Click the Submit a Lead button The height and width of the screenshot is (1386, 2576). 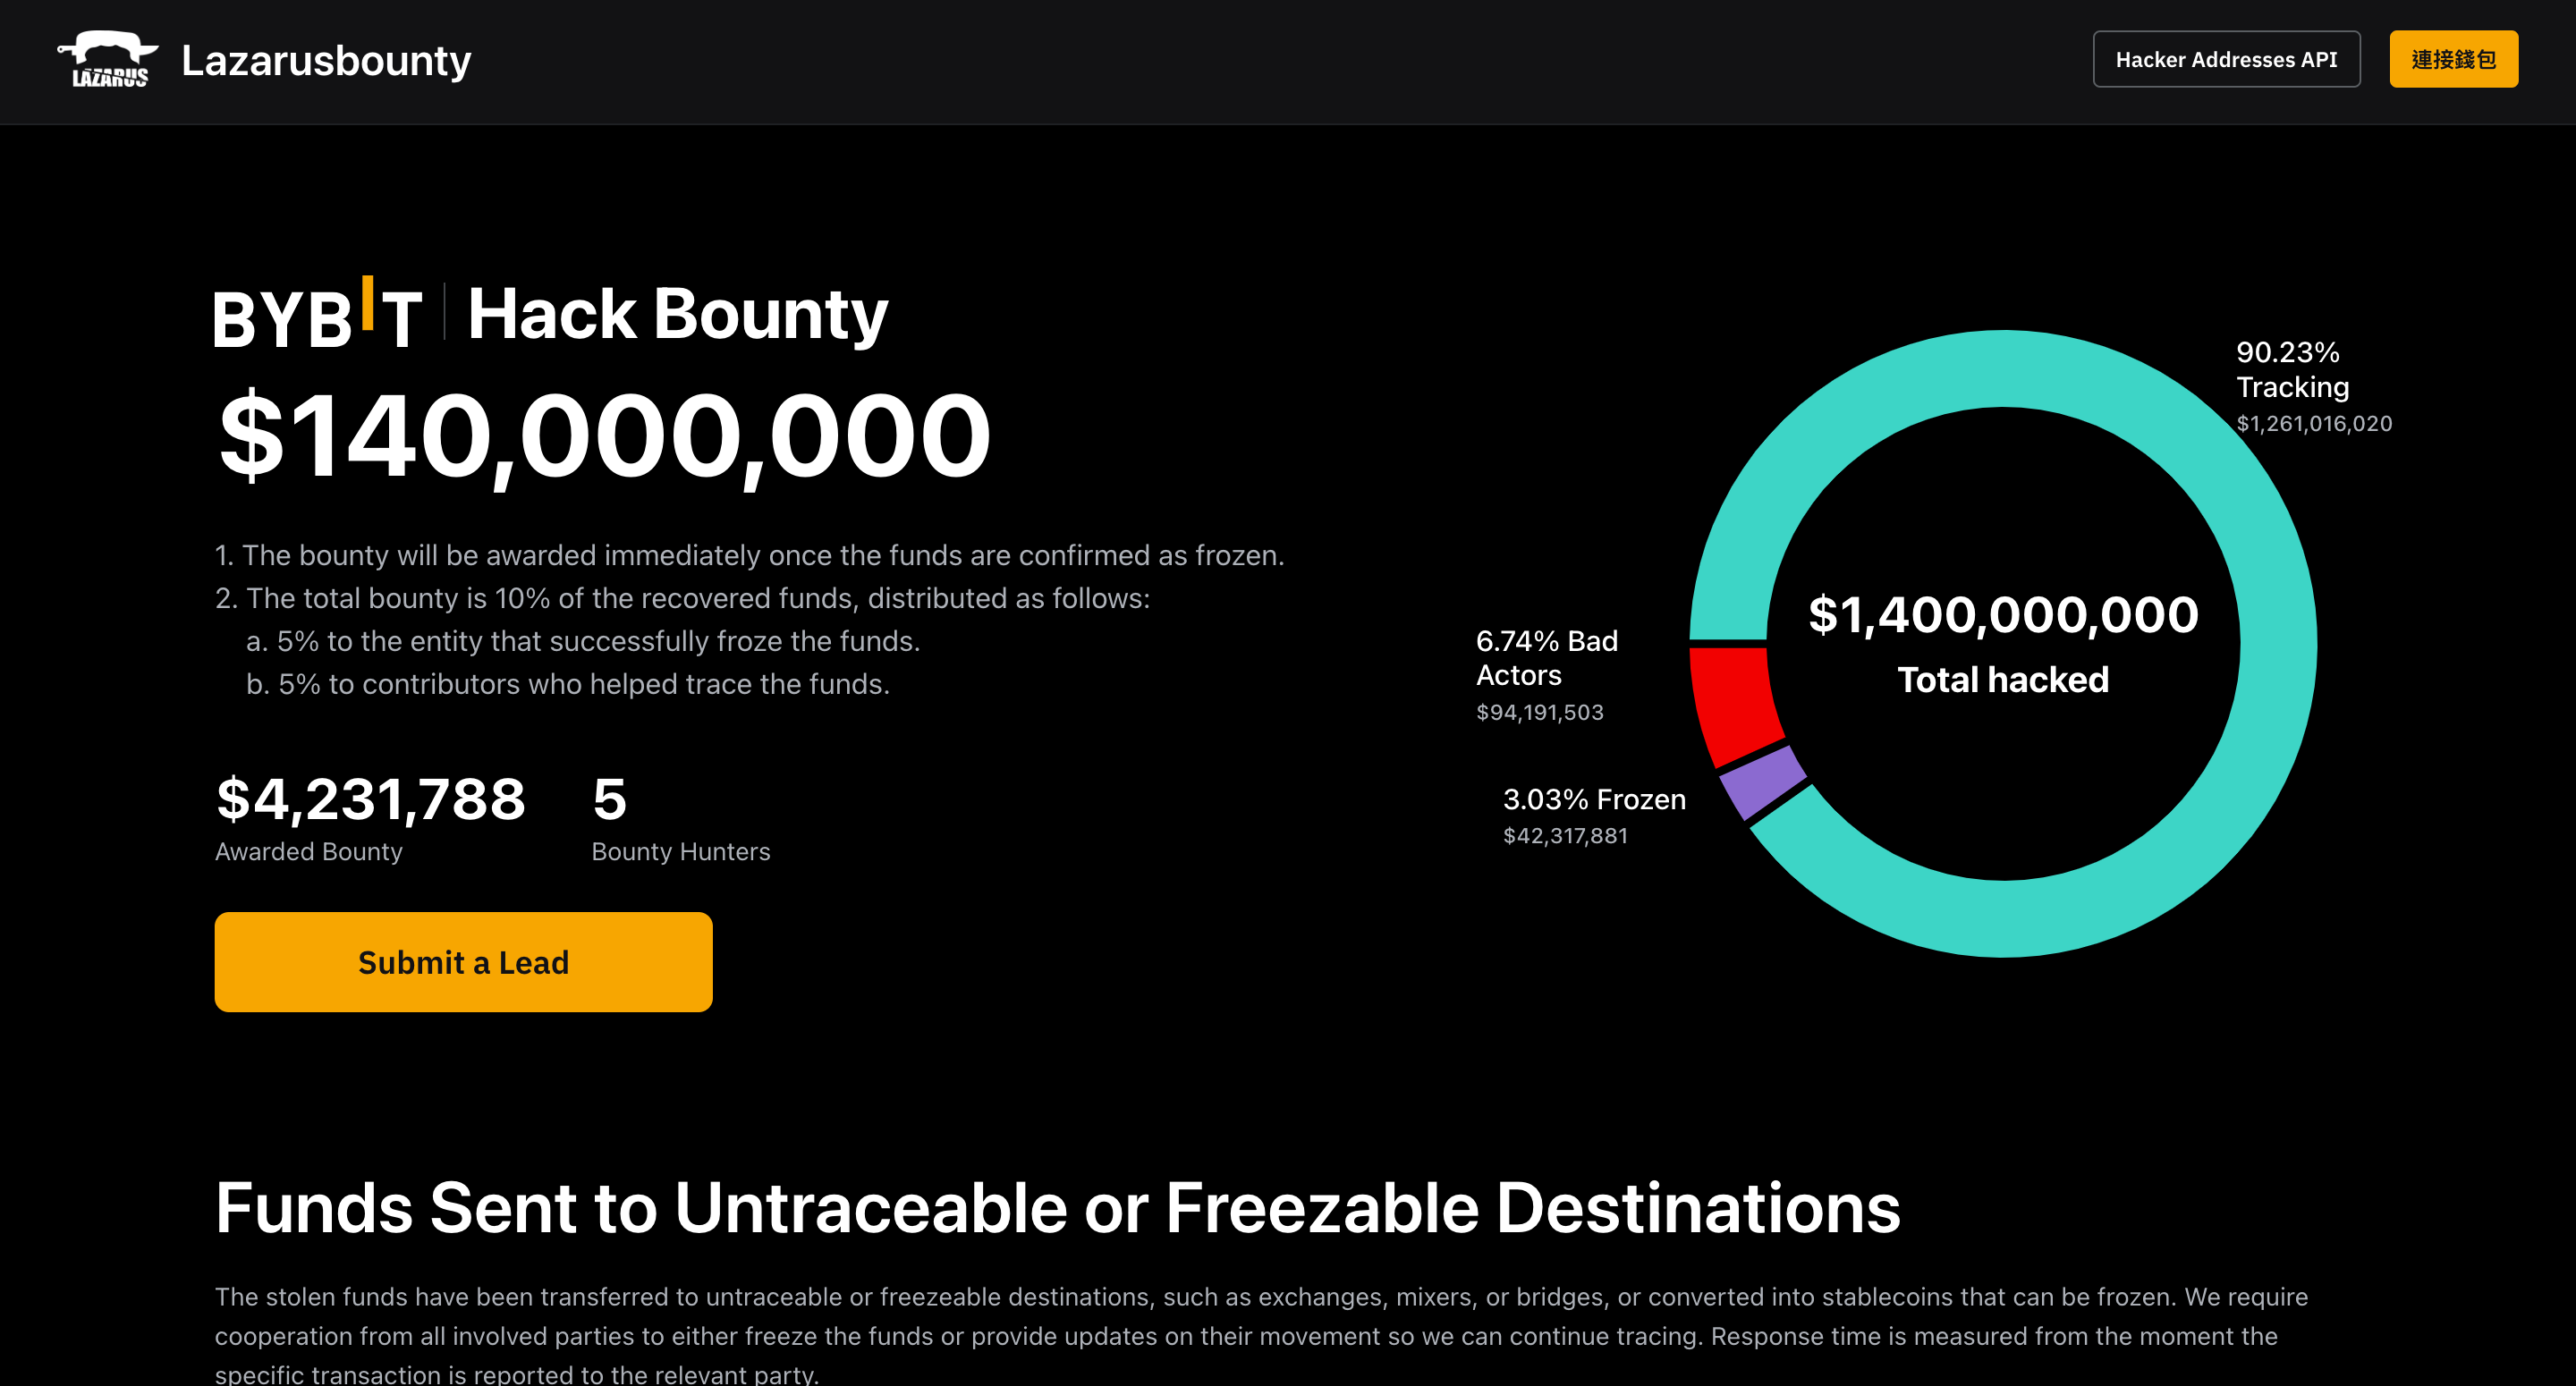point(463,961)
